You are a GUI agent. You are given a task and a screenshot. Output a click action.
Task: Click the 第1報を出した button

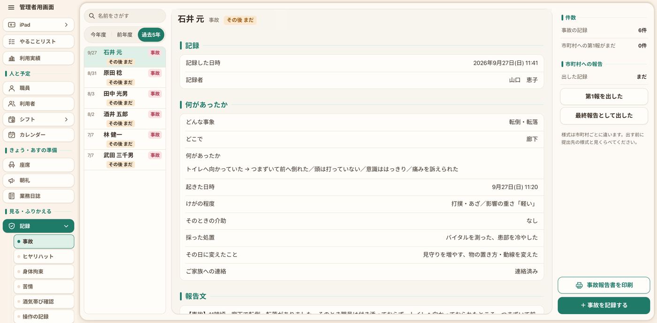click(604, 97)
